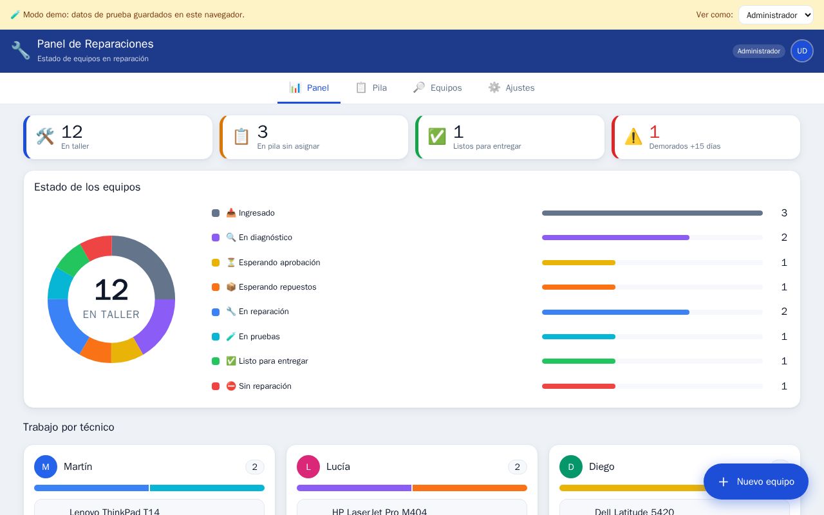This screenshot has height=515, width=824.
Task: Click the tools icon on the En taller card
Action: point(45,136)
